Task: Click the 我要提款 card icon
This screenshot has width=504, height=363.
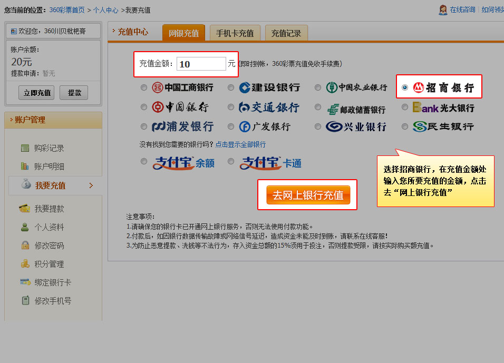Action: click(25, 209)
